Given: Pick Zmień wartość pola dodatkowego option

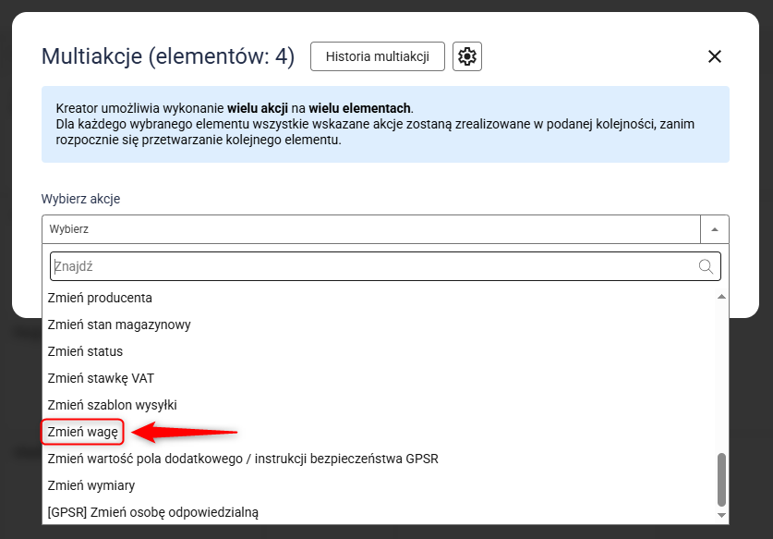Looking at the screenshot, I should coord(242,459).
